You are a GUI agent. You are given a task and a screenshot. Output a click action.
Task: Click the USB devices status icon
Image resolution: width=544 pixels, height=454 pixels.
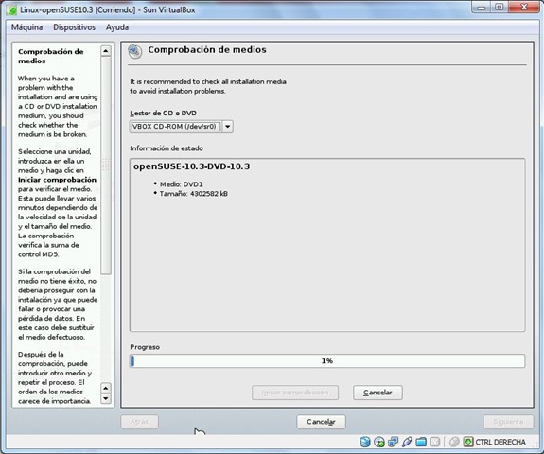(x=407, y=442)
